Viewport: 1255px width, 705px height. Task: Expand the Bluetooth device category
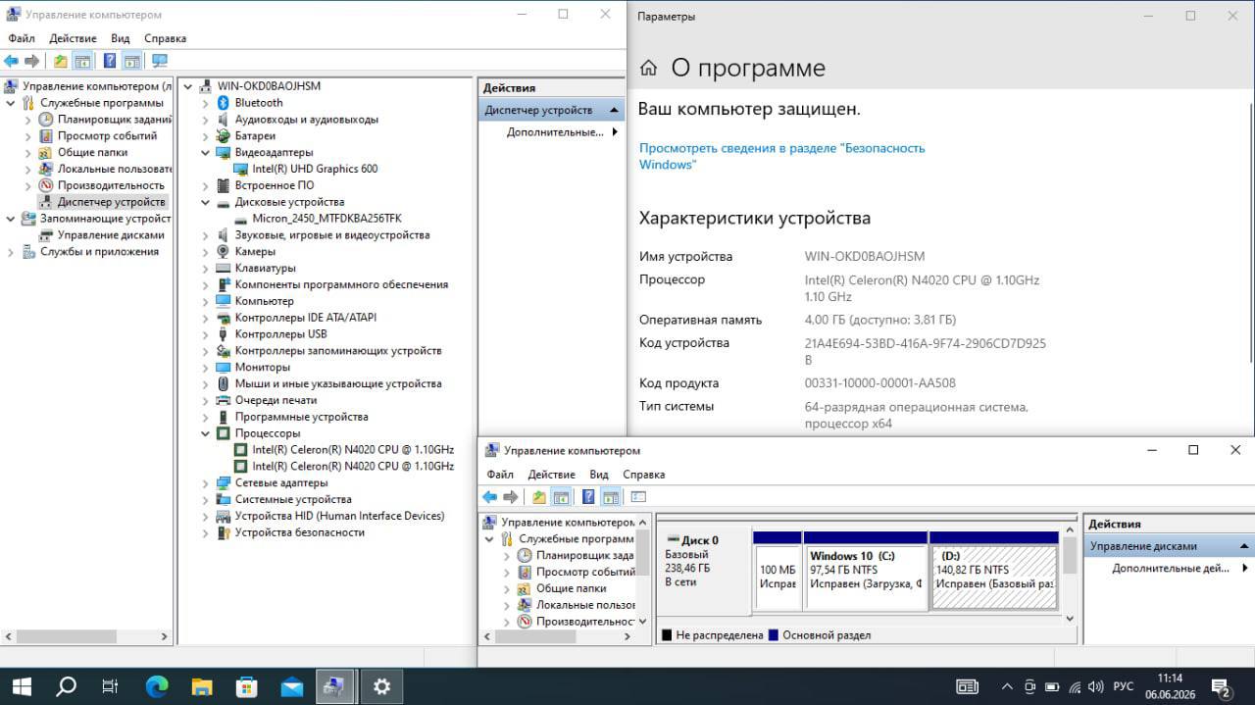point(205,103)
